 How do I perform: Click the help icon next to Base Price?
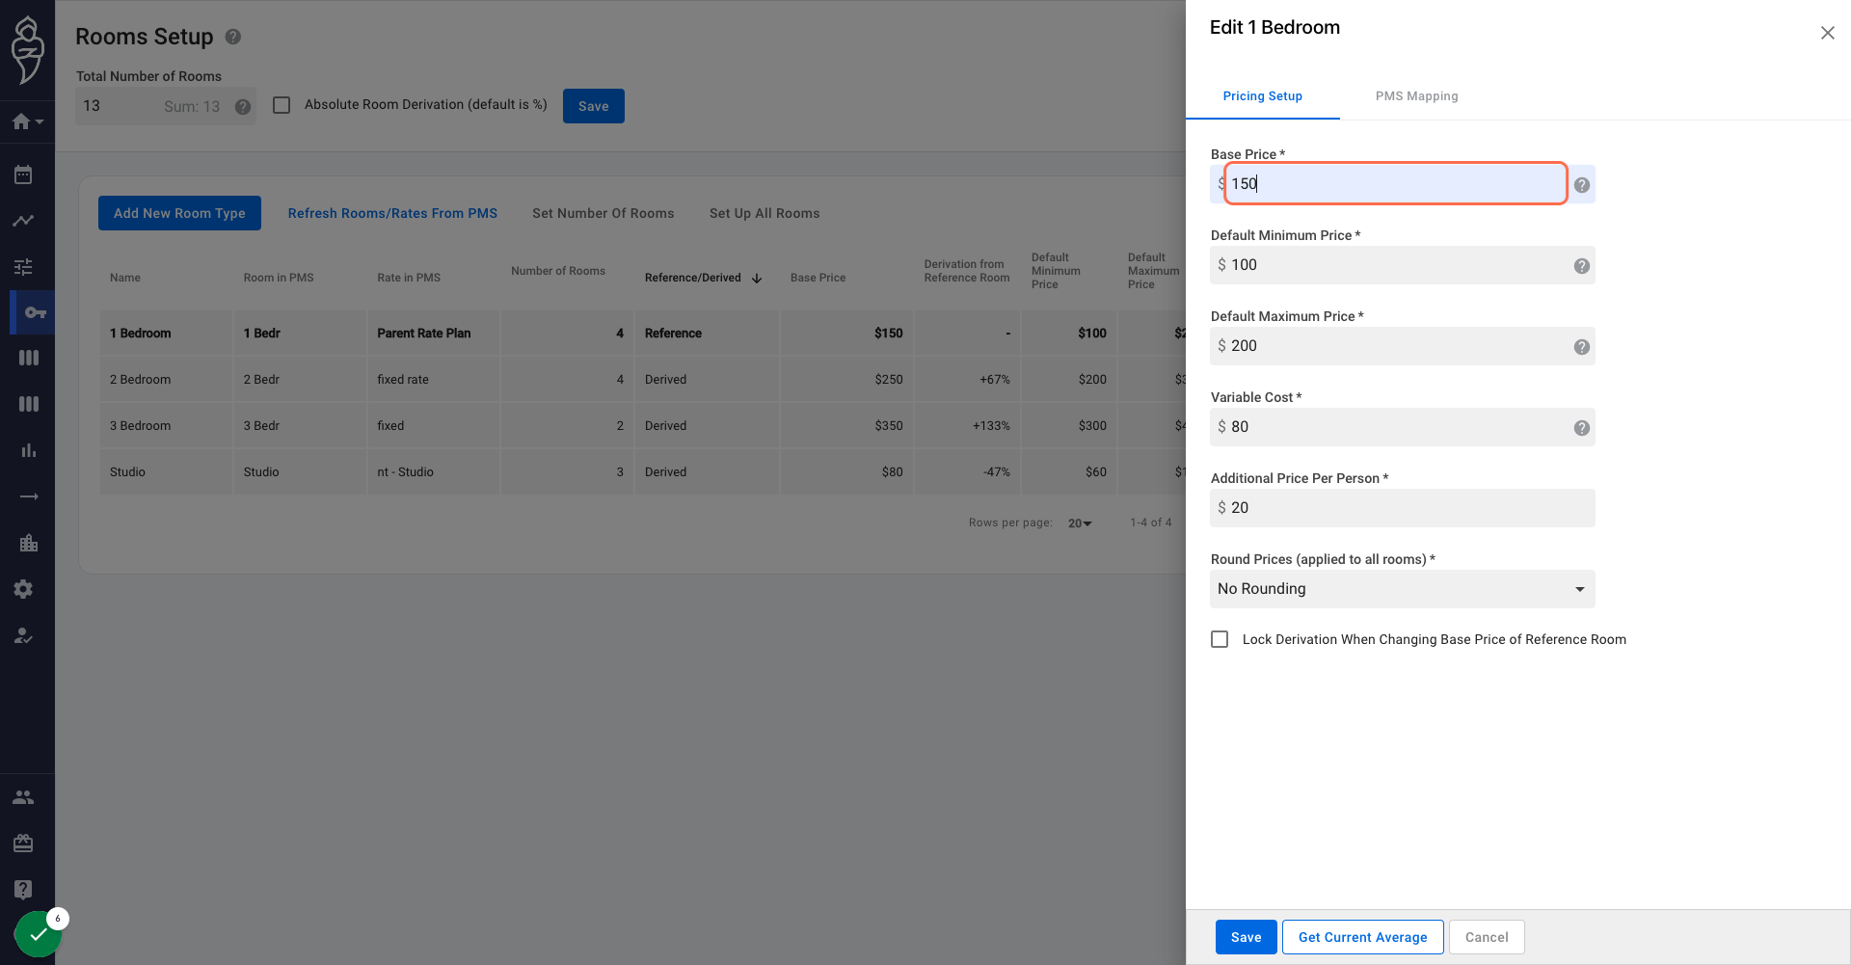(1582, 185)
